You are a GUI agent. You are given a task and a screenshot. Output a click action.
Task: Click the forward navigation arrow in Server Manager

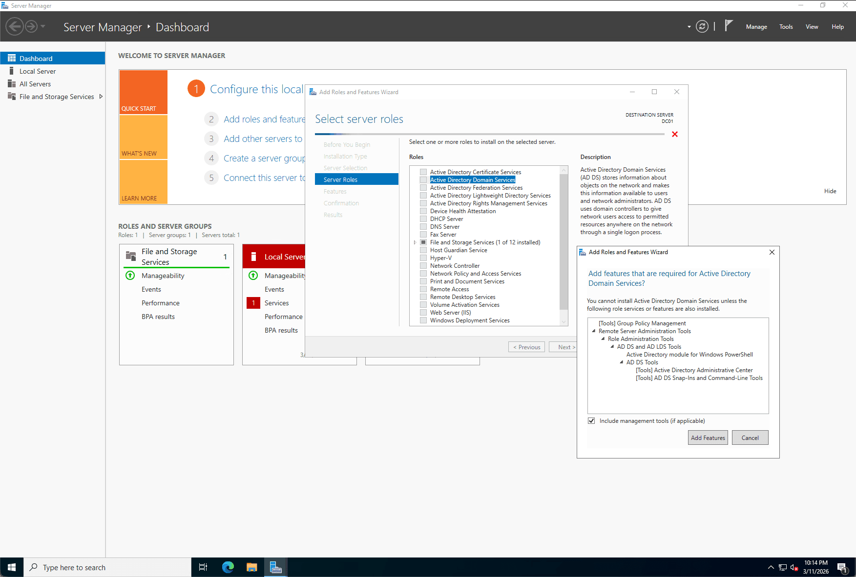[x=31, y=26]
